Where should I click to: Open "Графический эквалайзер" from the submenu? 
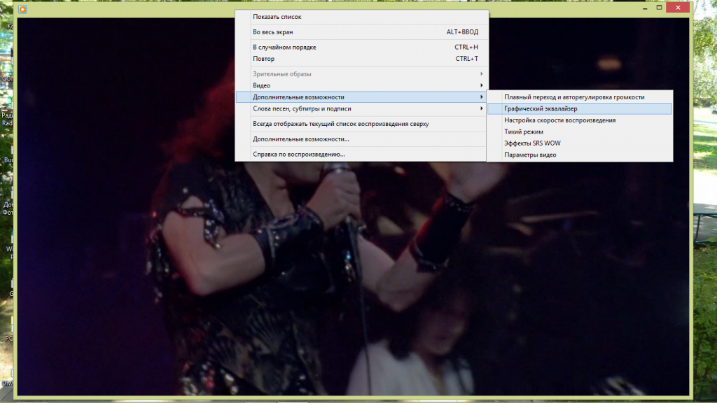pyautogui.click(x=580, y=108)
